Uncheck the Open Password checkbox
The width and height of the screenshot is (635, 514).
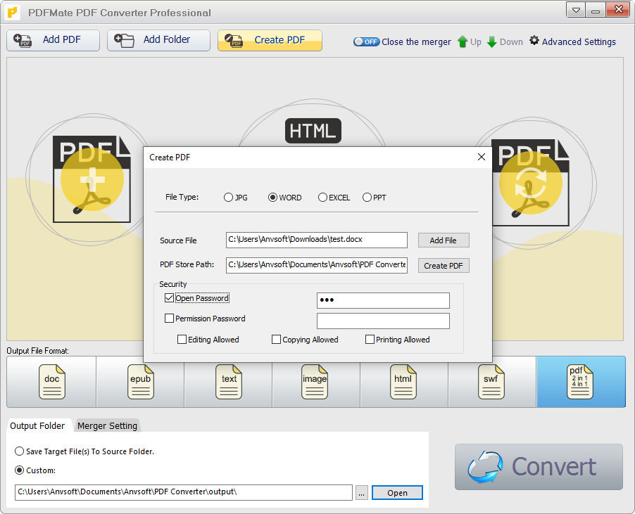[x=169, y=297]
